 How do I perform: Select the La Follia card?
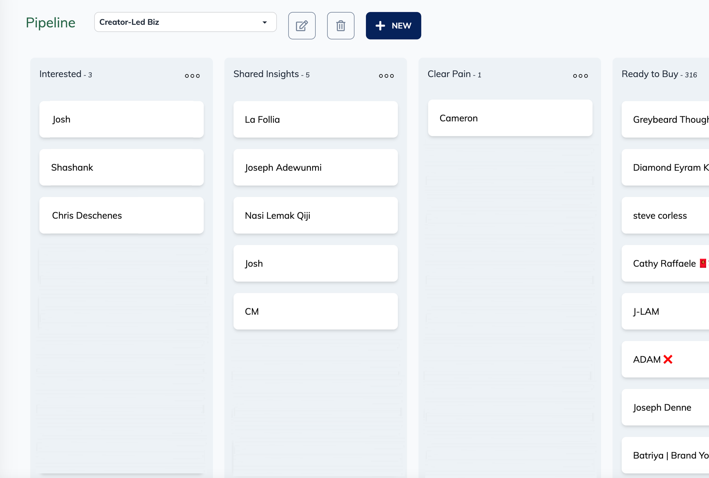pos(315,119)
